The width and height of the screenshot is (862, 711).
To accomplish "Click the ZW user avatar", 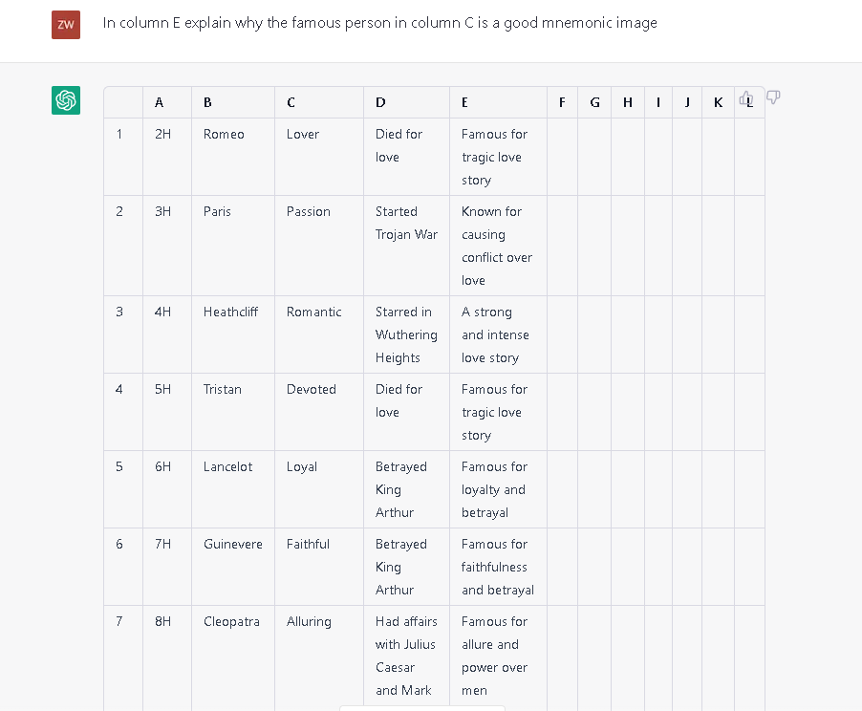I will pos(66,24).
